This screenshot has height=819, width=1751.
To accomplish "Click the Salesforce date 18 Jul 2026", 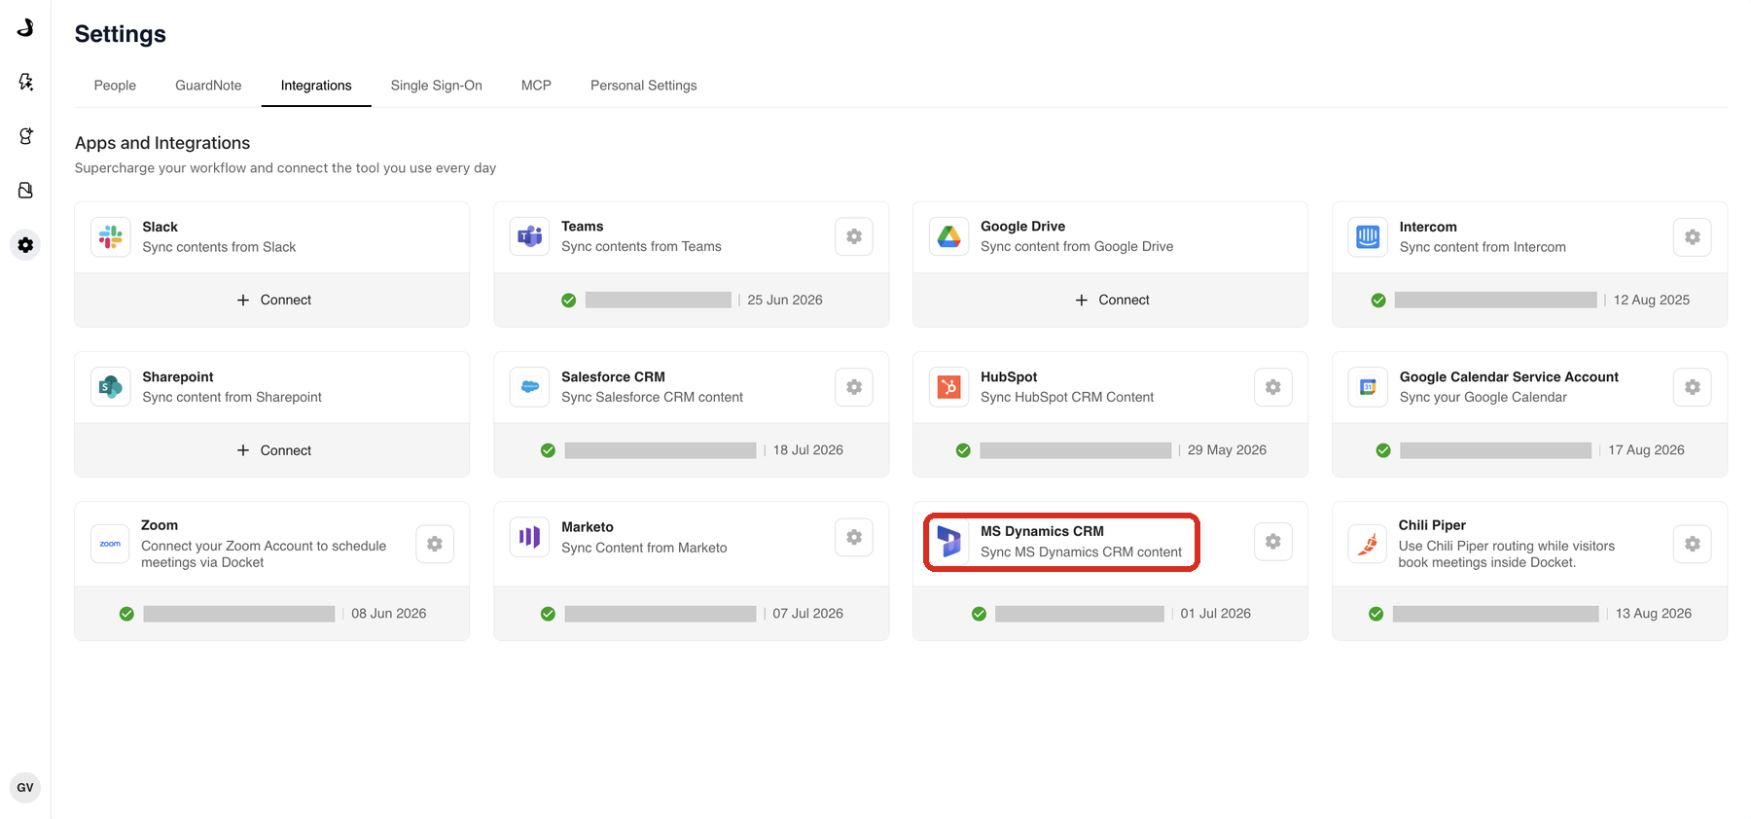I will tap(808, 449).
